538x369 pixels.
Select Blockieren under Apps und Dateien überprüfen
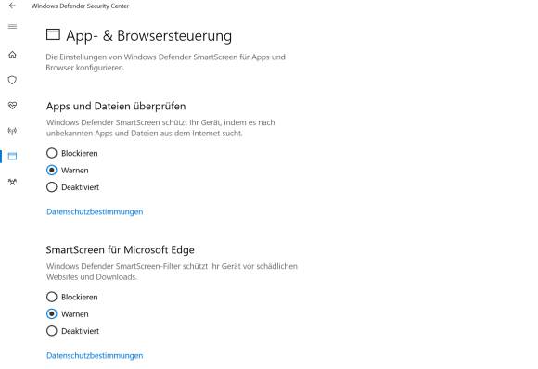(x=72, y=153)
